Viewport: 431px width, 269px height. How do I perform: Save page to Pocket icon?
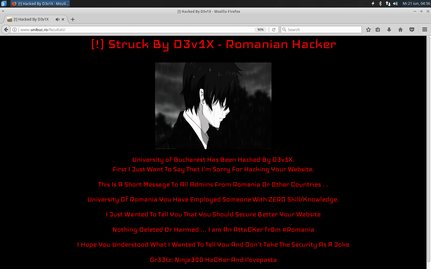pyautogui.click(x=412, y=30)
